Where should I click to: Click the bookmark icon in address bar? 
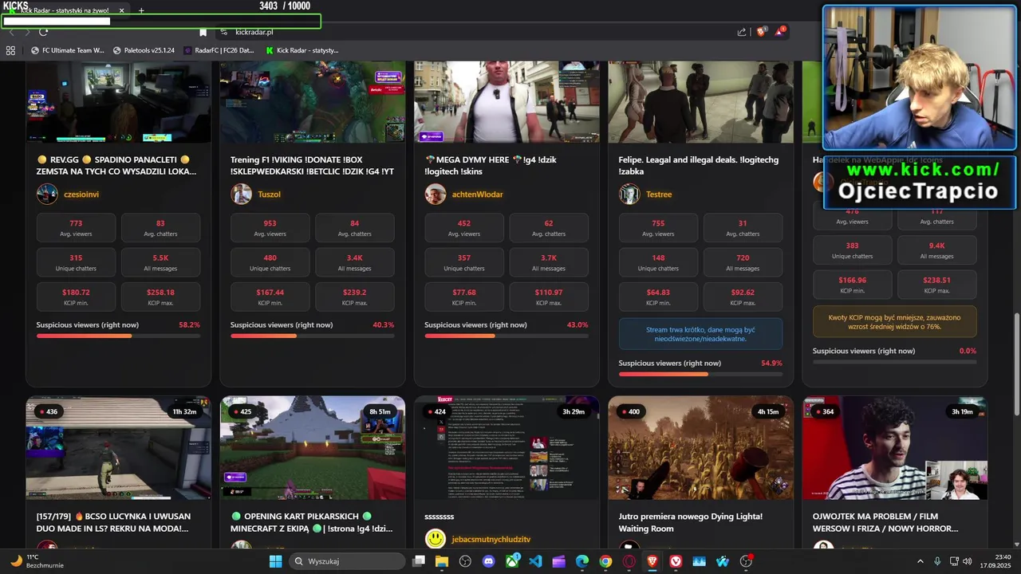click(203, 32)
